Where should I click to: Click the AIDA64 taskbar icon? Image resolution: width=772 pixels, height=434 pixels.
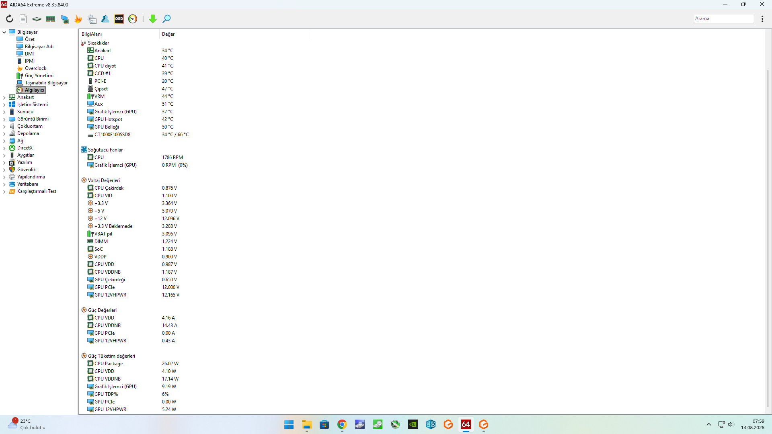click(x=466, y=424)
